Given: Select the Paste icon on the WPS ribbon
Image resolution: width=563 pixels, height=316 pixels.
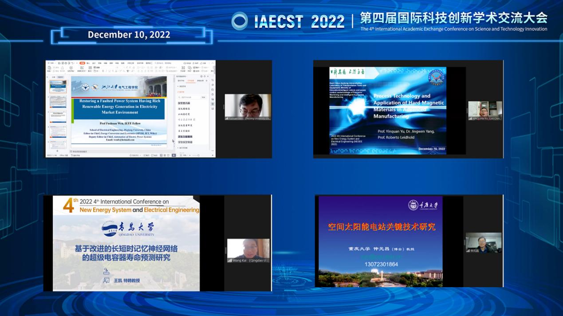Looking at the screenshot, I should click(49, 69).
